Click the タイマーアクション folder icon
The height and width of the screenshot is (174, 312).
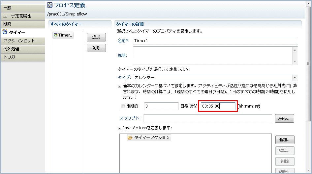(130, 137)
